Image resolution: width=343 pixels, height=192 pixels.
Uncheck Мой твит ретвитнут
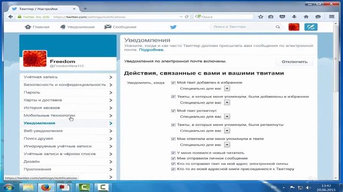[x=173, y=111]
